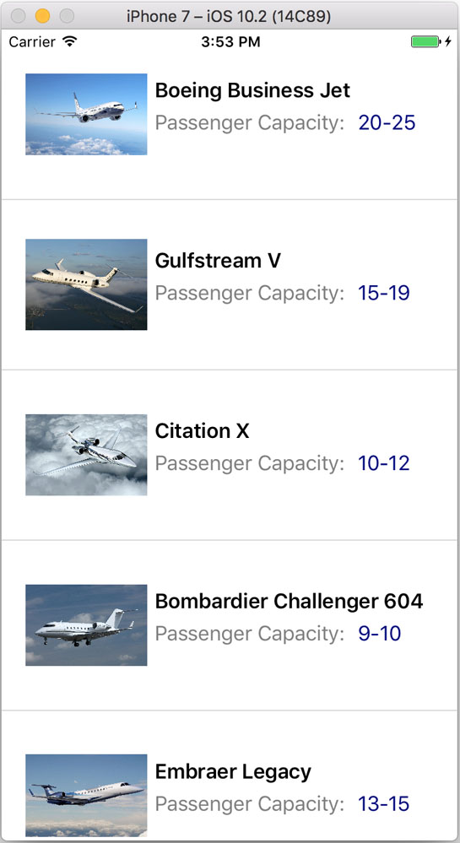This screenshot has width=460, height=843.
Task: Choose the Embraer Legacy jet thumbnail
Action: tap(86, 795)
